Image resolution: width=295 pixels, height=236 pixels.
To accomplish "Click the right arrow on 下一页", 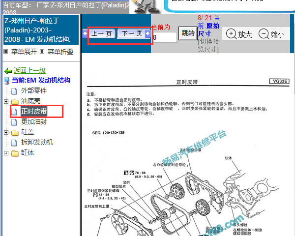I will click(x=147, y=34).
